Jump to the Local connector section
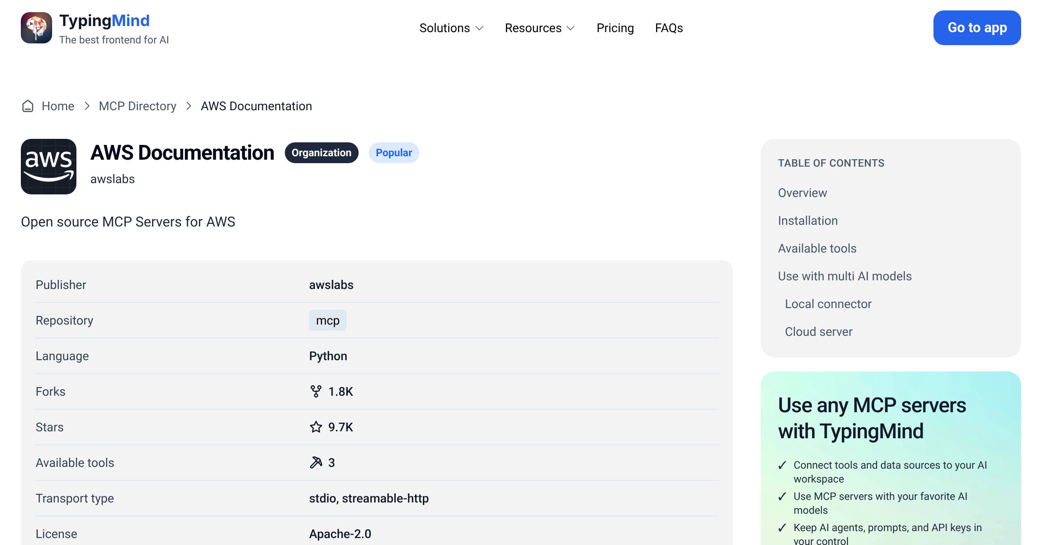 pos(828,304)
